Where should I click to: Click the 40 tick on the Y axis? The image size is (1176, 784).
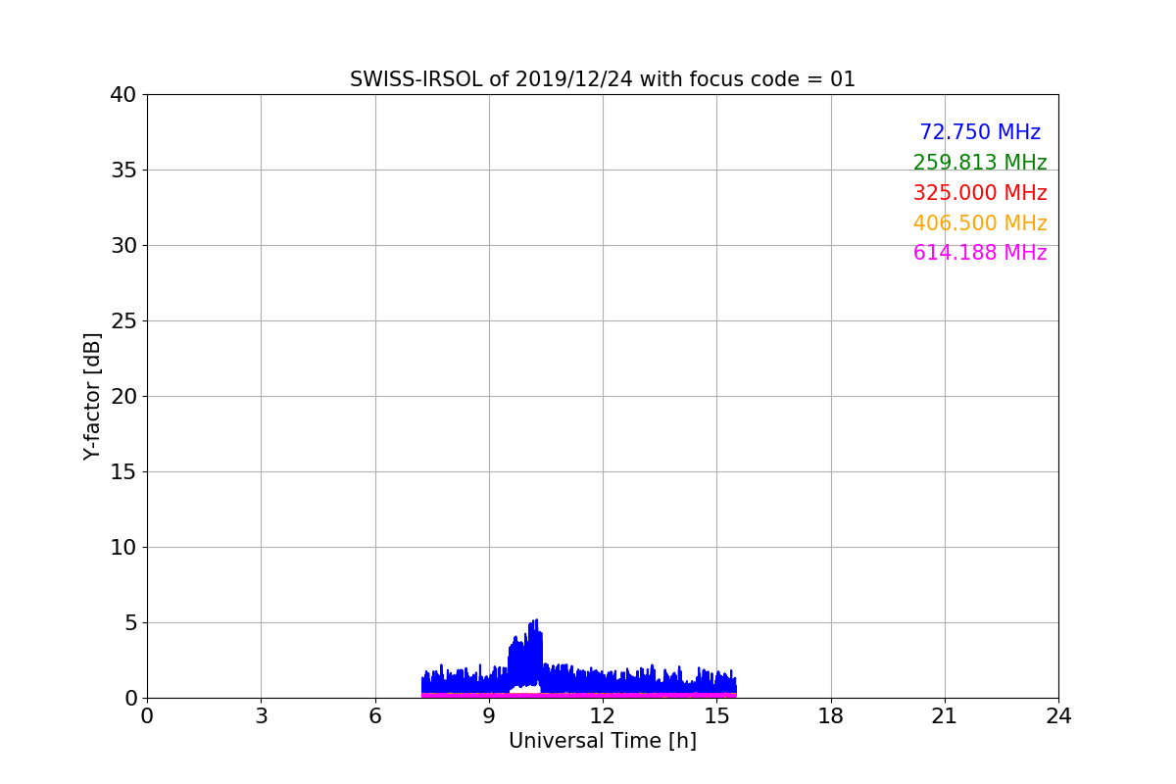122,95
